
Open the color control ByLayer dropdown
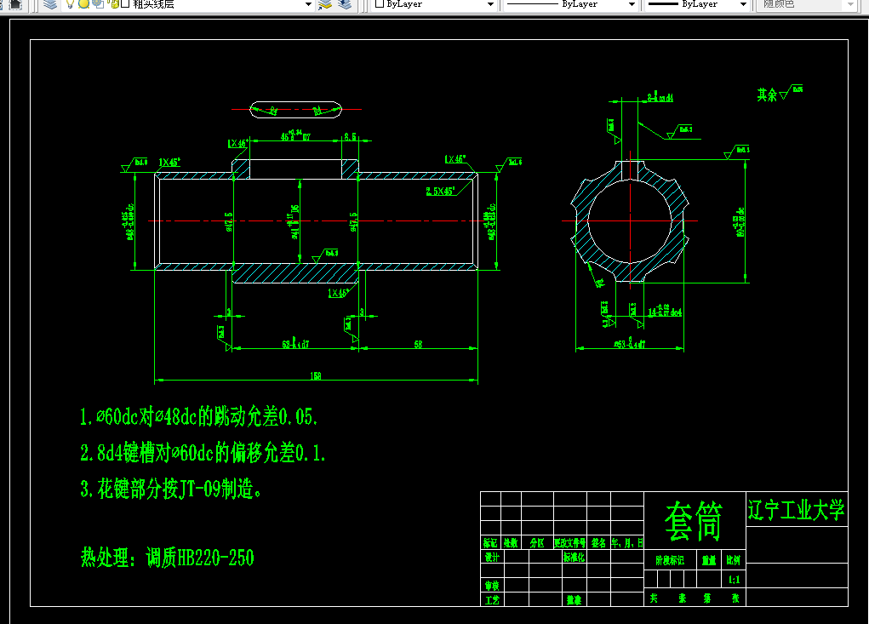click(x=491, y=4)
